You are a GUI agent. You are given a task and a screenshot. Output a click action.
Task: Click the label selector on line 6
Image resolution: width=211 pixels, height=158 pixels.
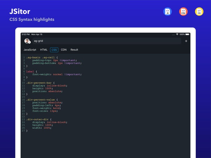(x=30, y=71)
